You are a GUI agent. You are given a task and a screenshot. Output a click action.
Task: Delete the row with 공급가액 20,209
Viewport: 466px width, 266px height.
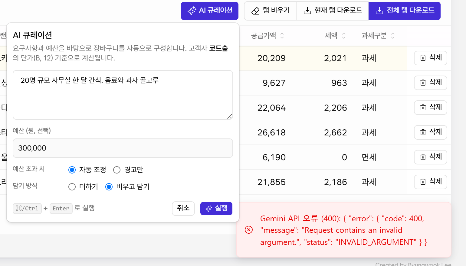[430, 58]
